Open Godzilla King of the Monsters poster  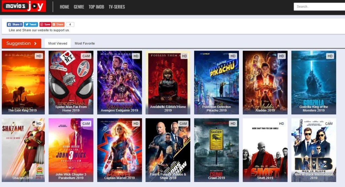pos(314,82)
